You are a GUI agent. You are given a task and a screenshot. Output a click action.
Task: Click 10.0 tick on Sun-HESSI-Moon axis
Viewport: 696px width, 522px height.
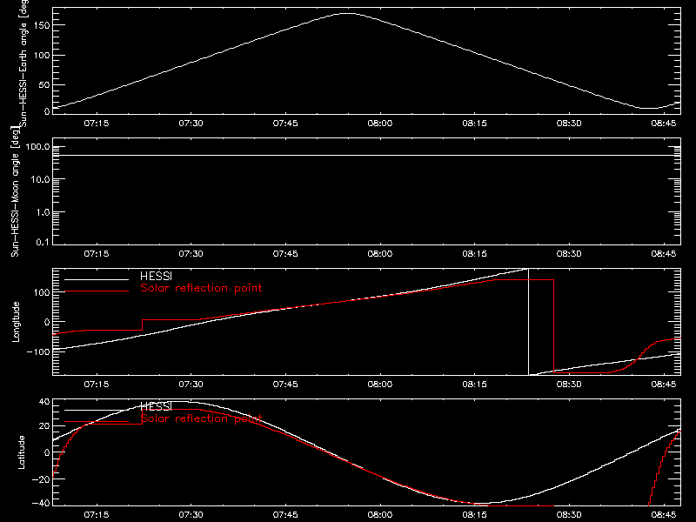coord(40,179)
